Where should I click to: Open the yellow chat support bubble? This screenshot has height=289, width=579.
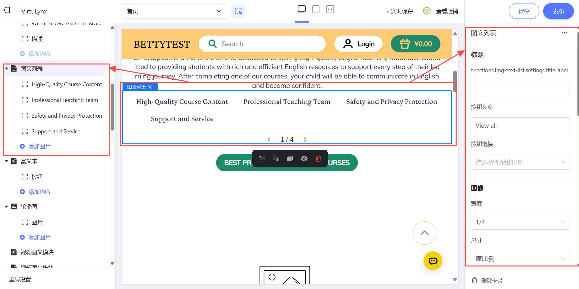click(x=433, y=261)
